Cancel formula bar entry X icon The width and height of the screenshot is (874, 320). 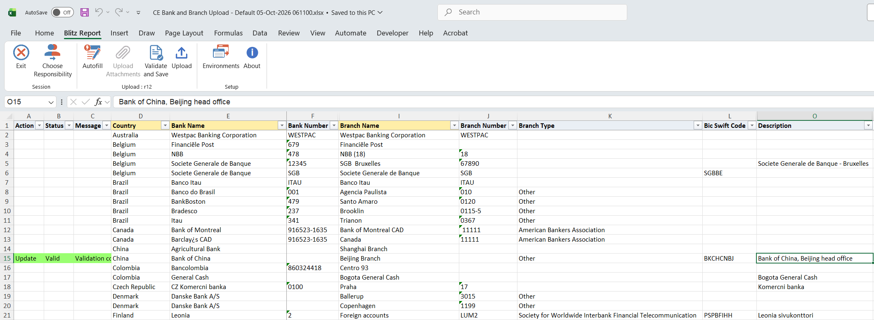pos(73,102)
